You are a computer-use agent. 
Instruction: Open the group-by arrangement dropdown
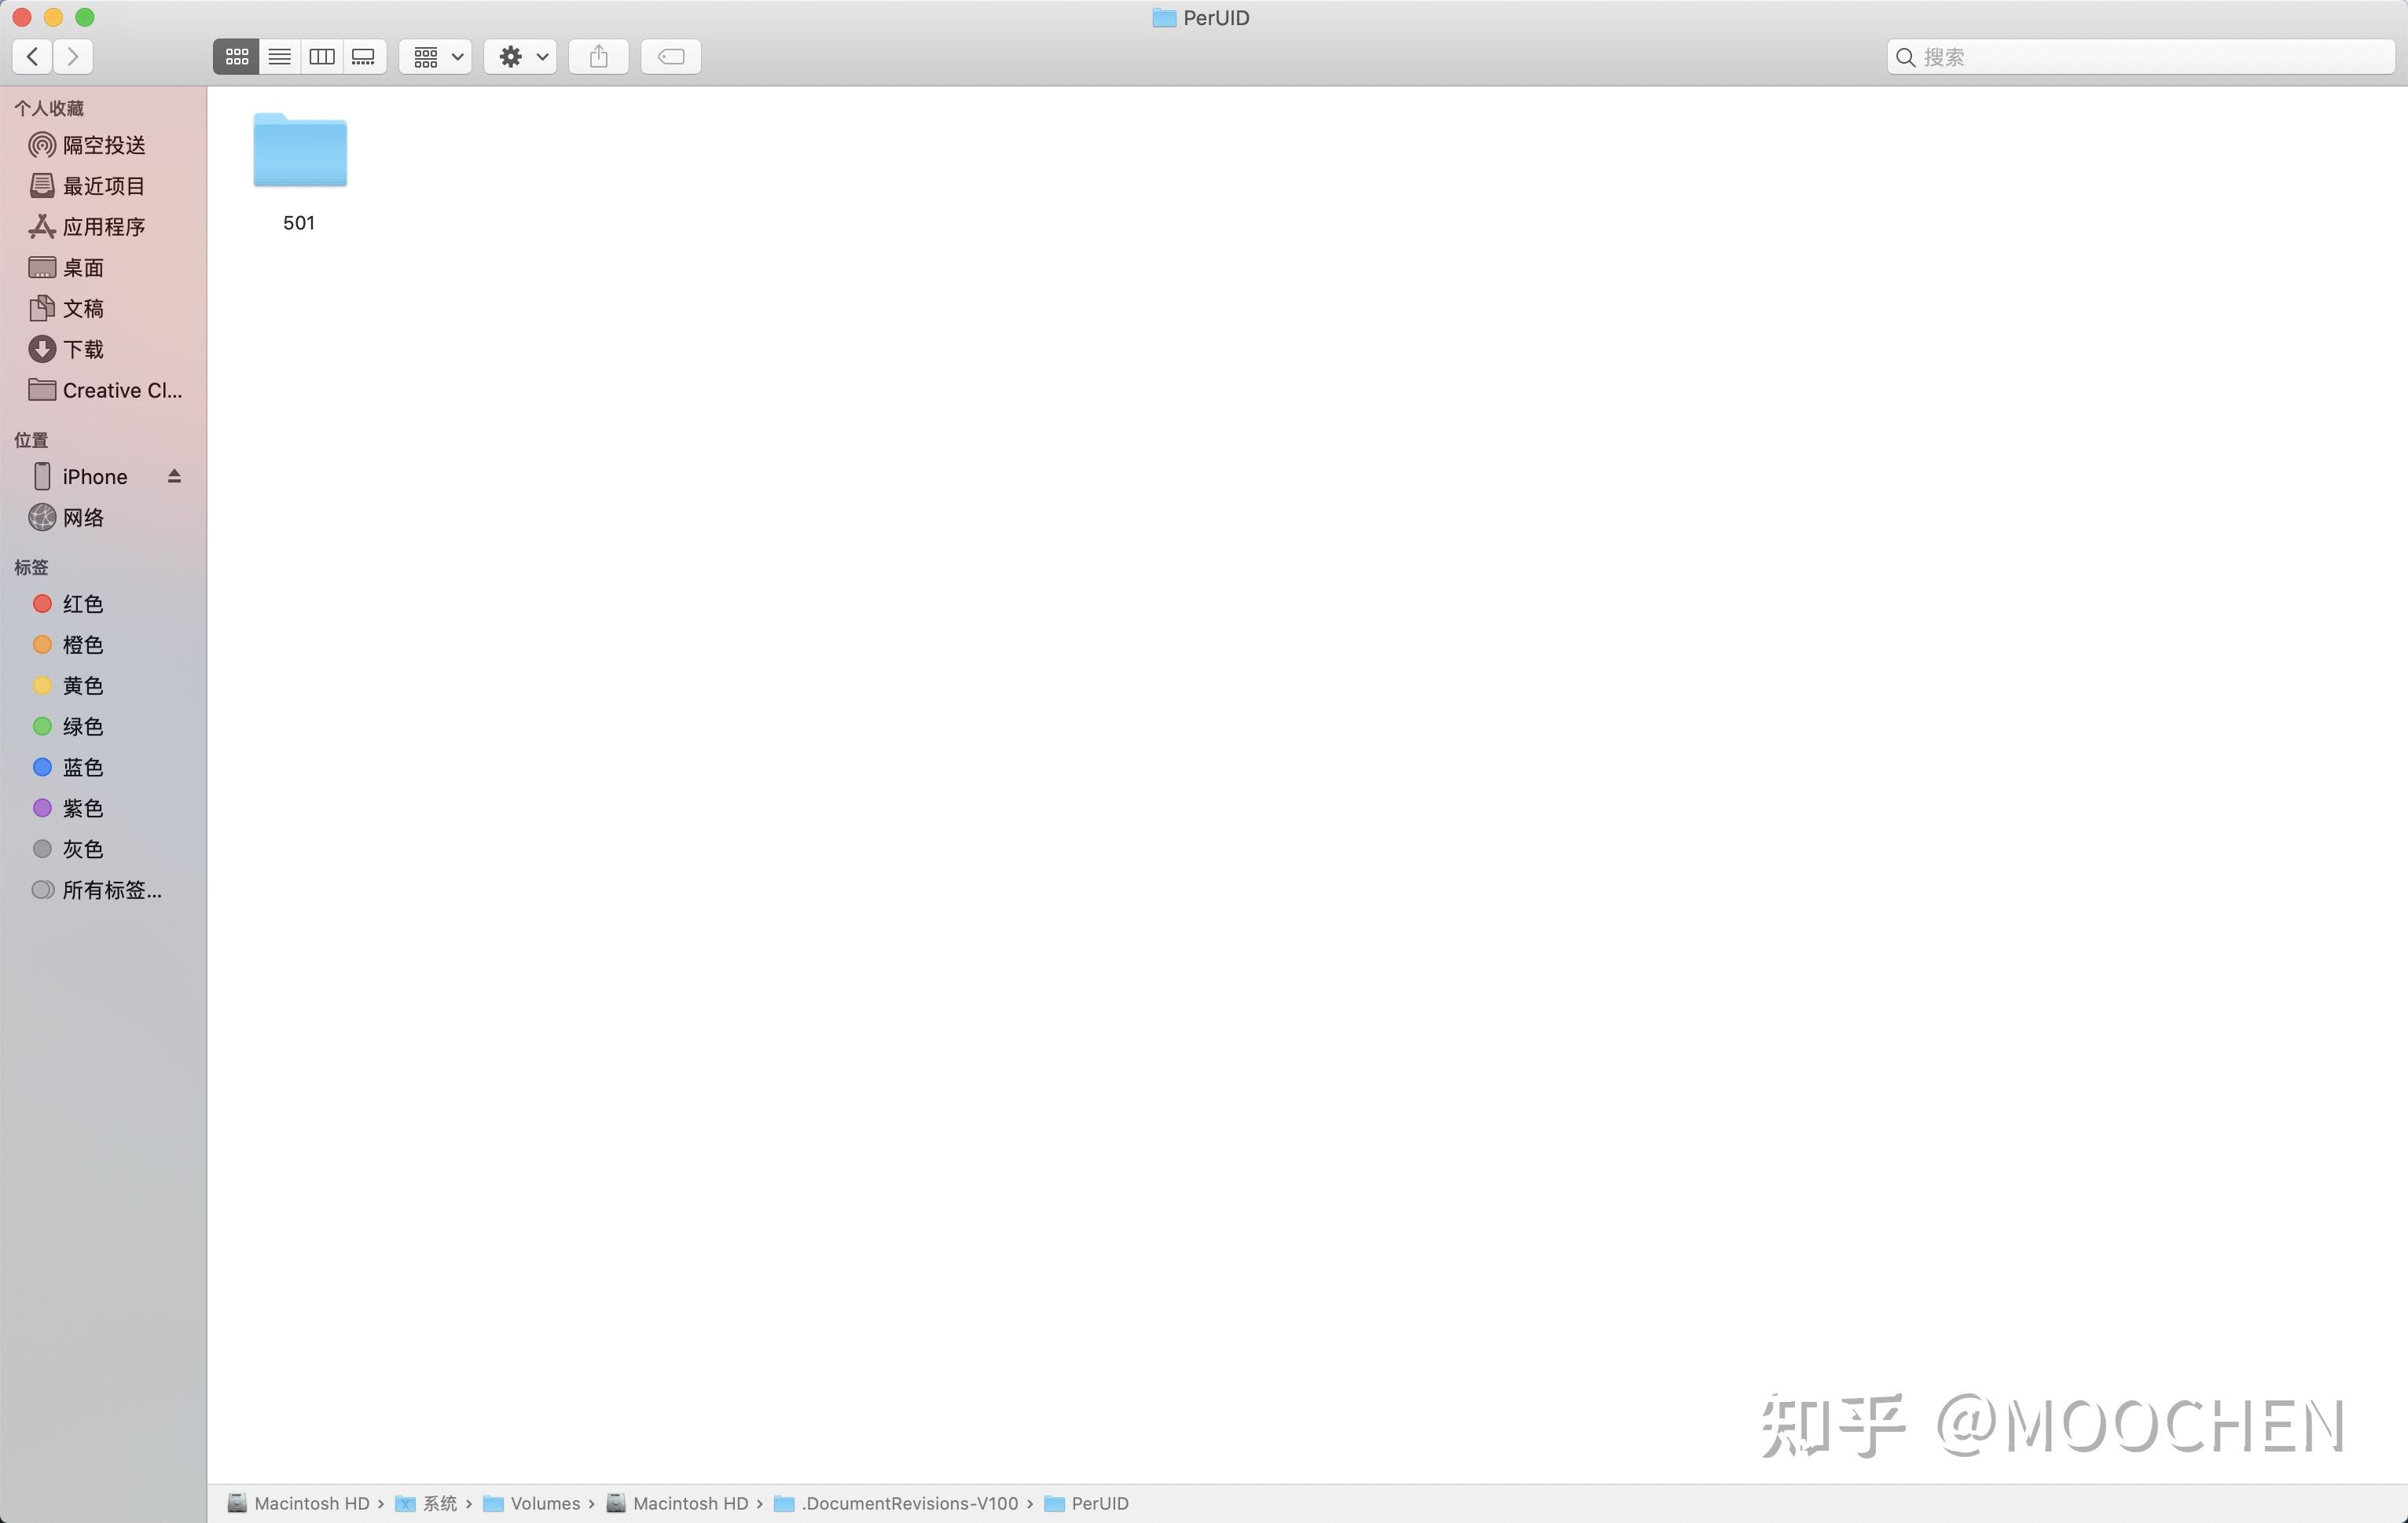coord(436,57)
